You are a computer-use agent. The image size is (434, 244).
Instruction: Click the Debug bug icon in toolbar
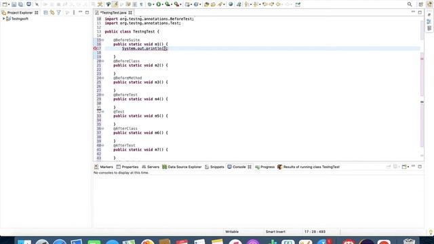click(x=149, y=5)
